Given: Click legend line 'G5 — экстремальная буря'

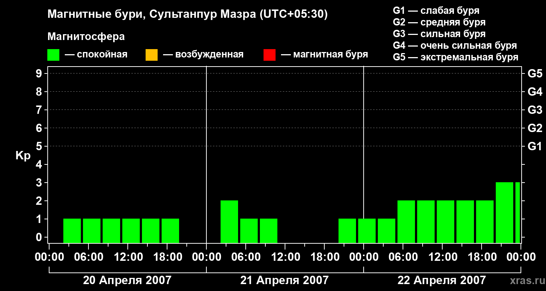Looking at the screenshot, I should (456, 57).
